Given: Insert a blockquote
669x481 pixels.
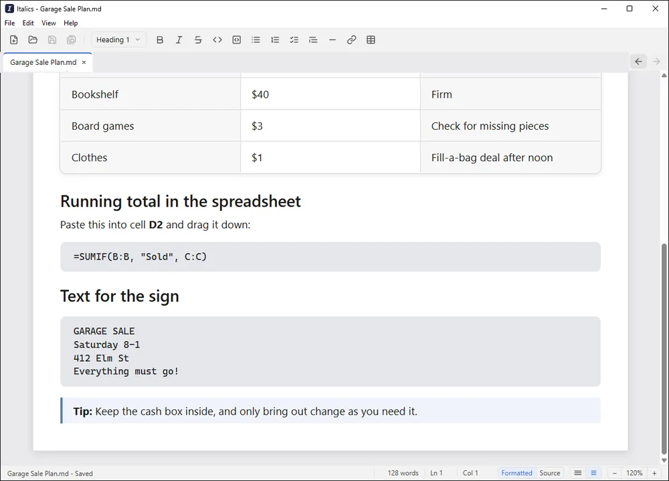Looking at the screenshot, I should click(x=313, y=39).
